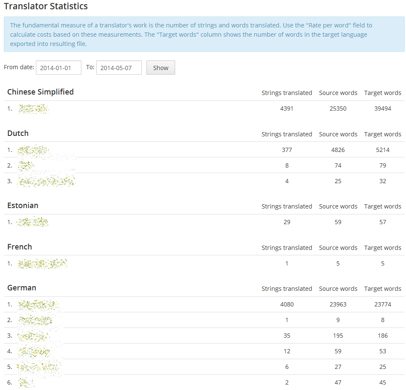Open Dutch translator number 1's blurred name
The image size is (406, 390).
coord(33,150)
